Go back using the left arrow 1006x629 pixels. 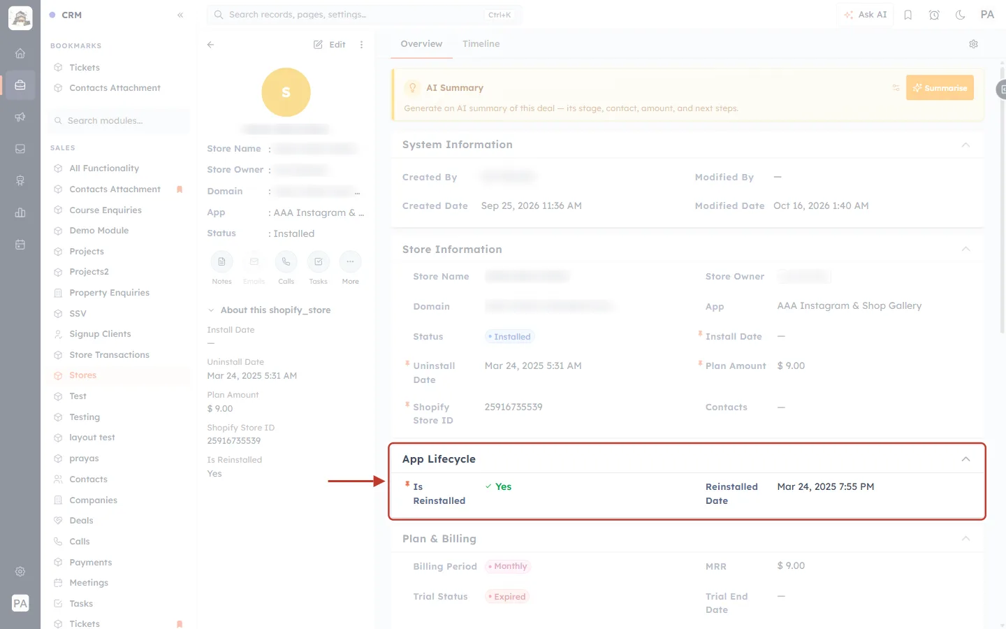(210, 45)
